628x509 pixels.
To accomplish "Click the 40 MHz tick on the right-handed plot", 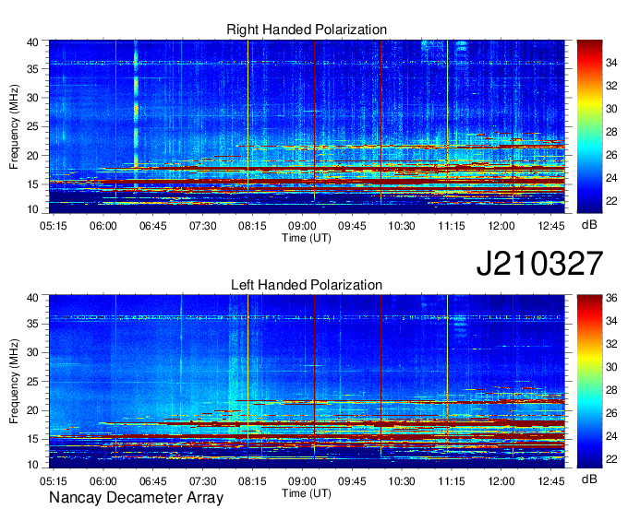I will coord(33,42).
